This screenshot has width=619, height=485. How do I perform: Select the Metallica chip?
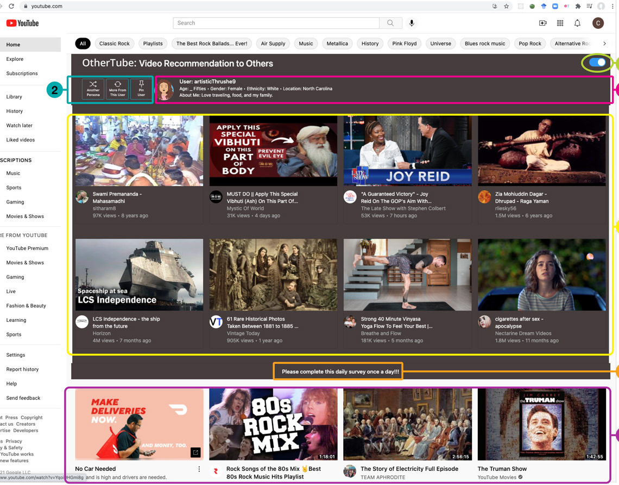337,43
